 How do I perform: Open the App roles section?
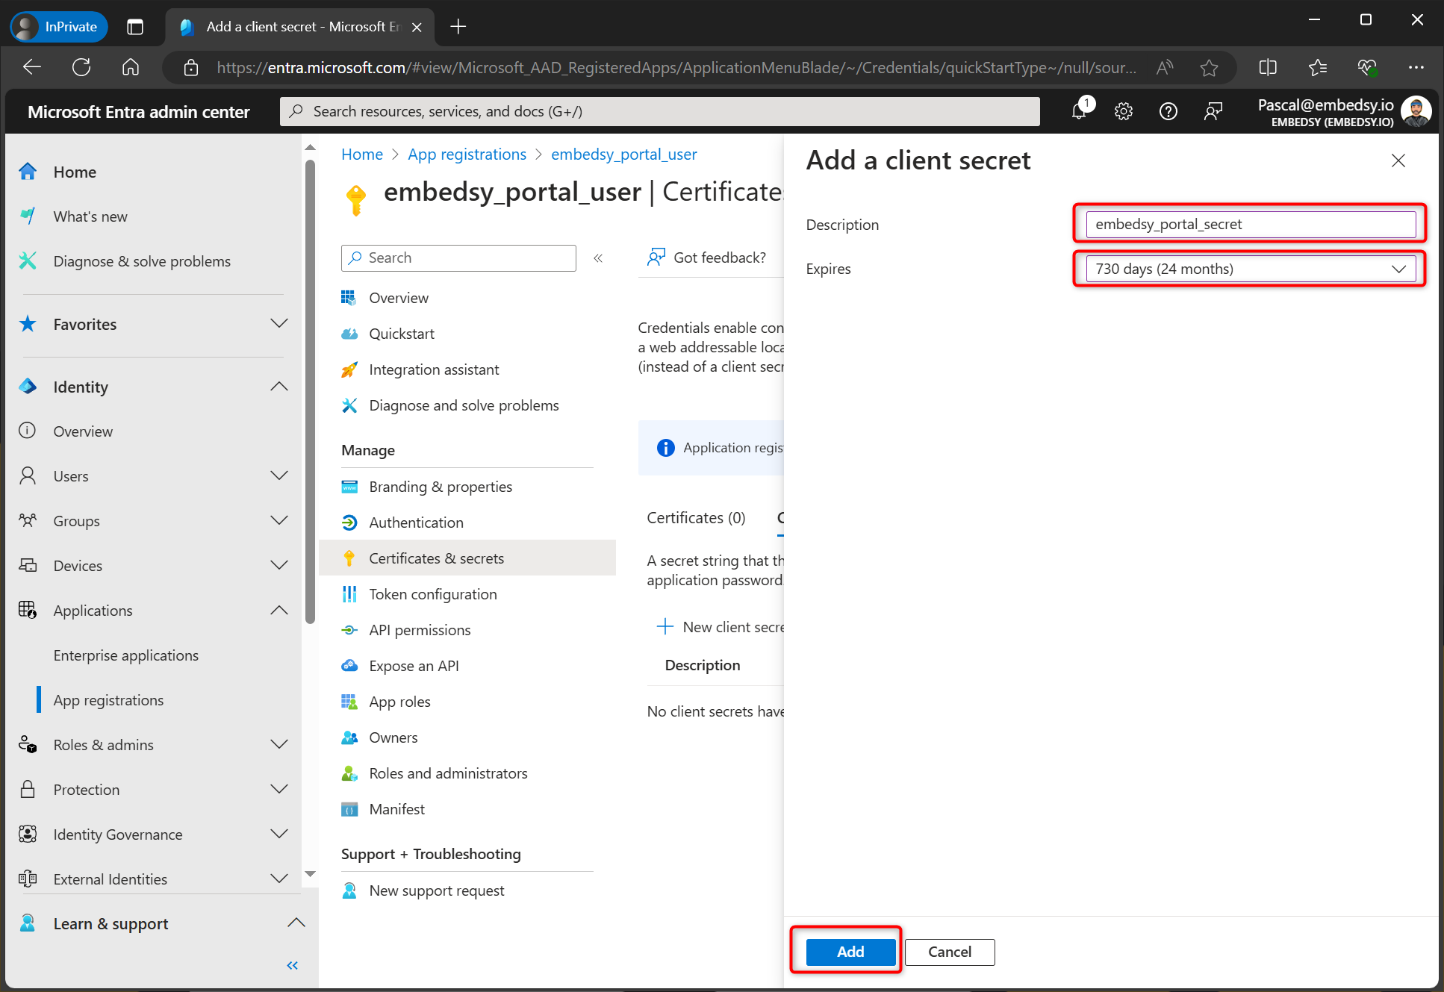point(399,701)
